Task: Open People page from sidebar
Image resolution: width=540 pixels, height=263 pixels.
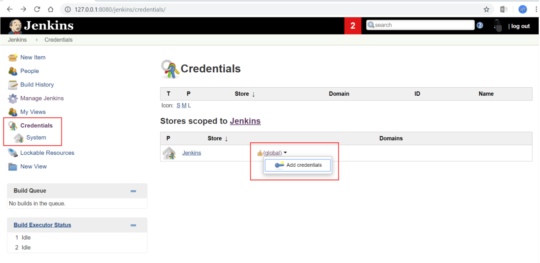Action: tap(29, 71)
